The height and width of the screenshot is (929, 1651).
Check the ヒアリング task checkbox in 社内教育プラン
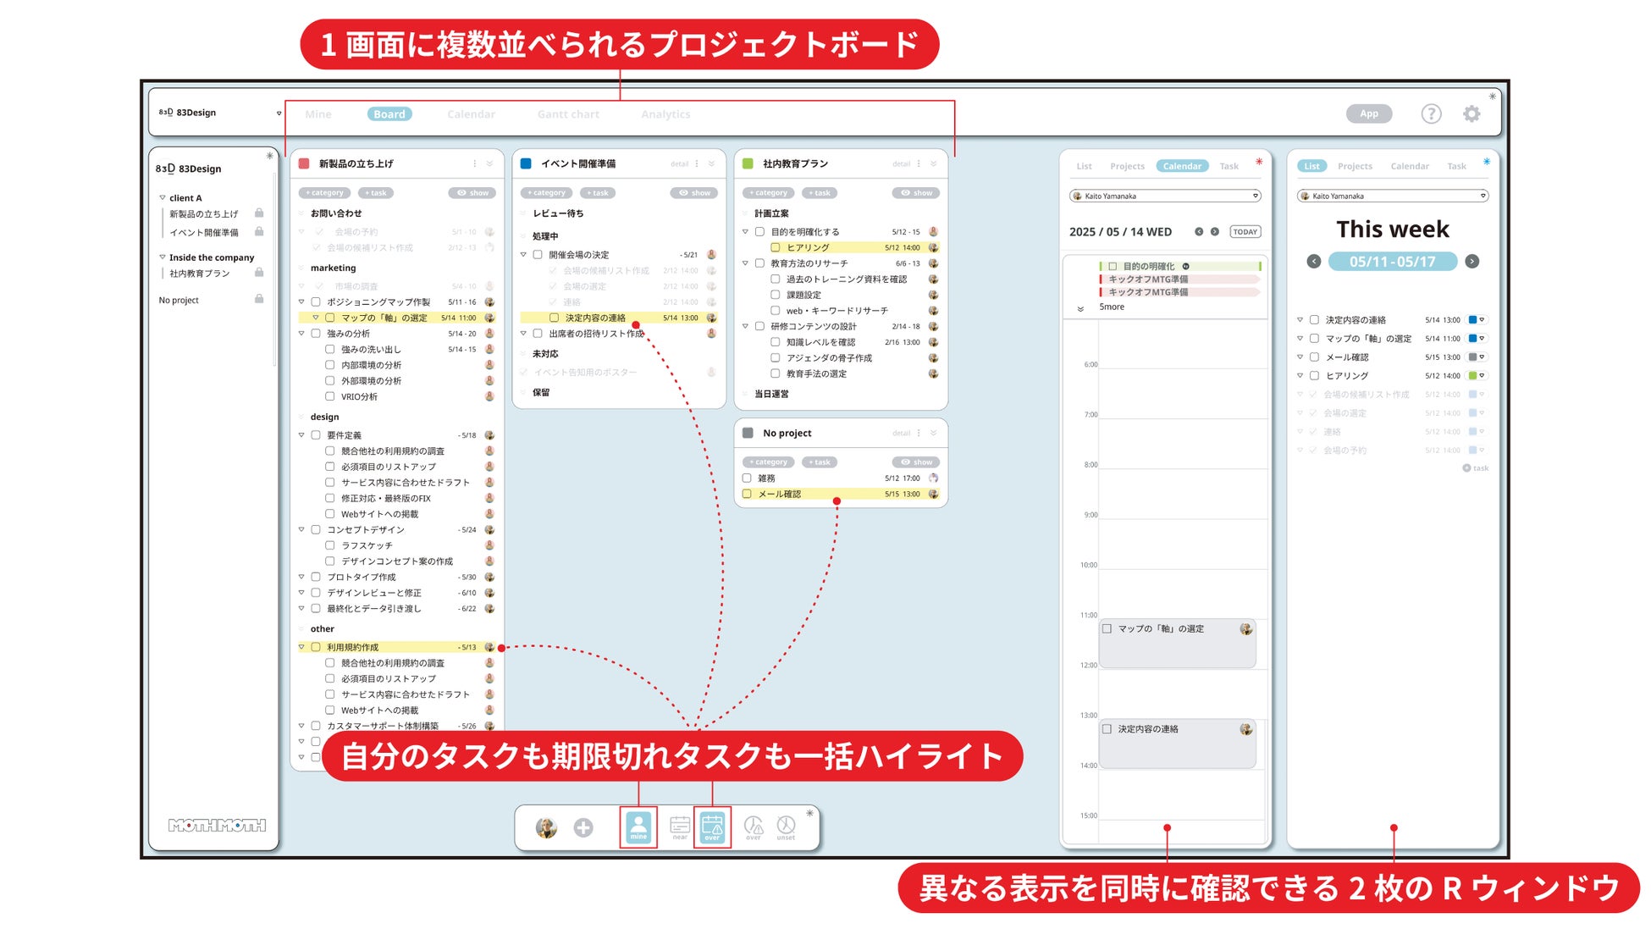(x=775, y=247)
